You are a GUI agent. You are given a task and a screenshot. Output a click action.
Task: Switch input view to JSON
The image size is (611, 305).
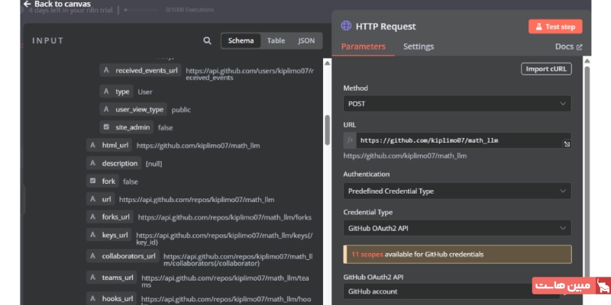306,40
